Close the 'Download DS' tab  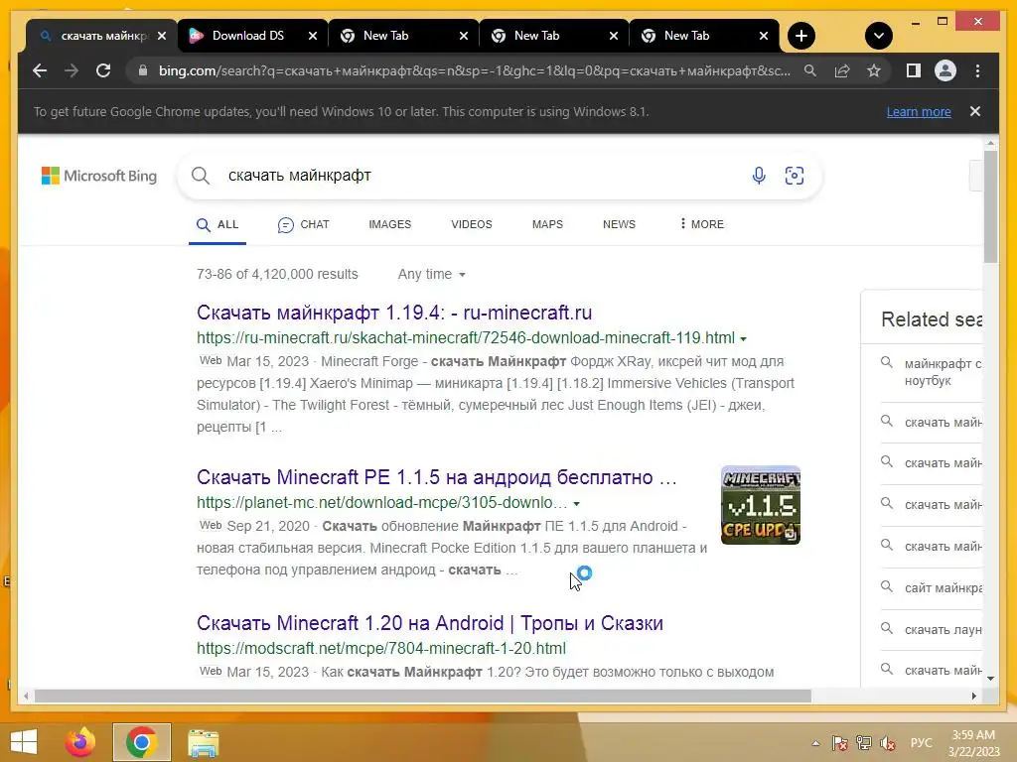[x=313, y=36]
